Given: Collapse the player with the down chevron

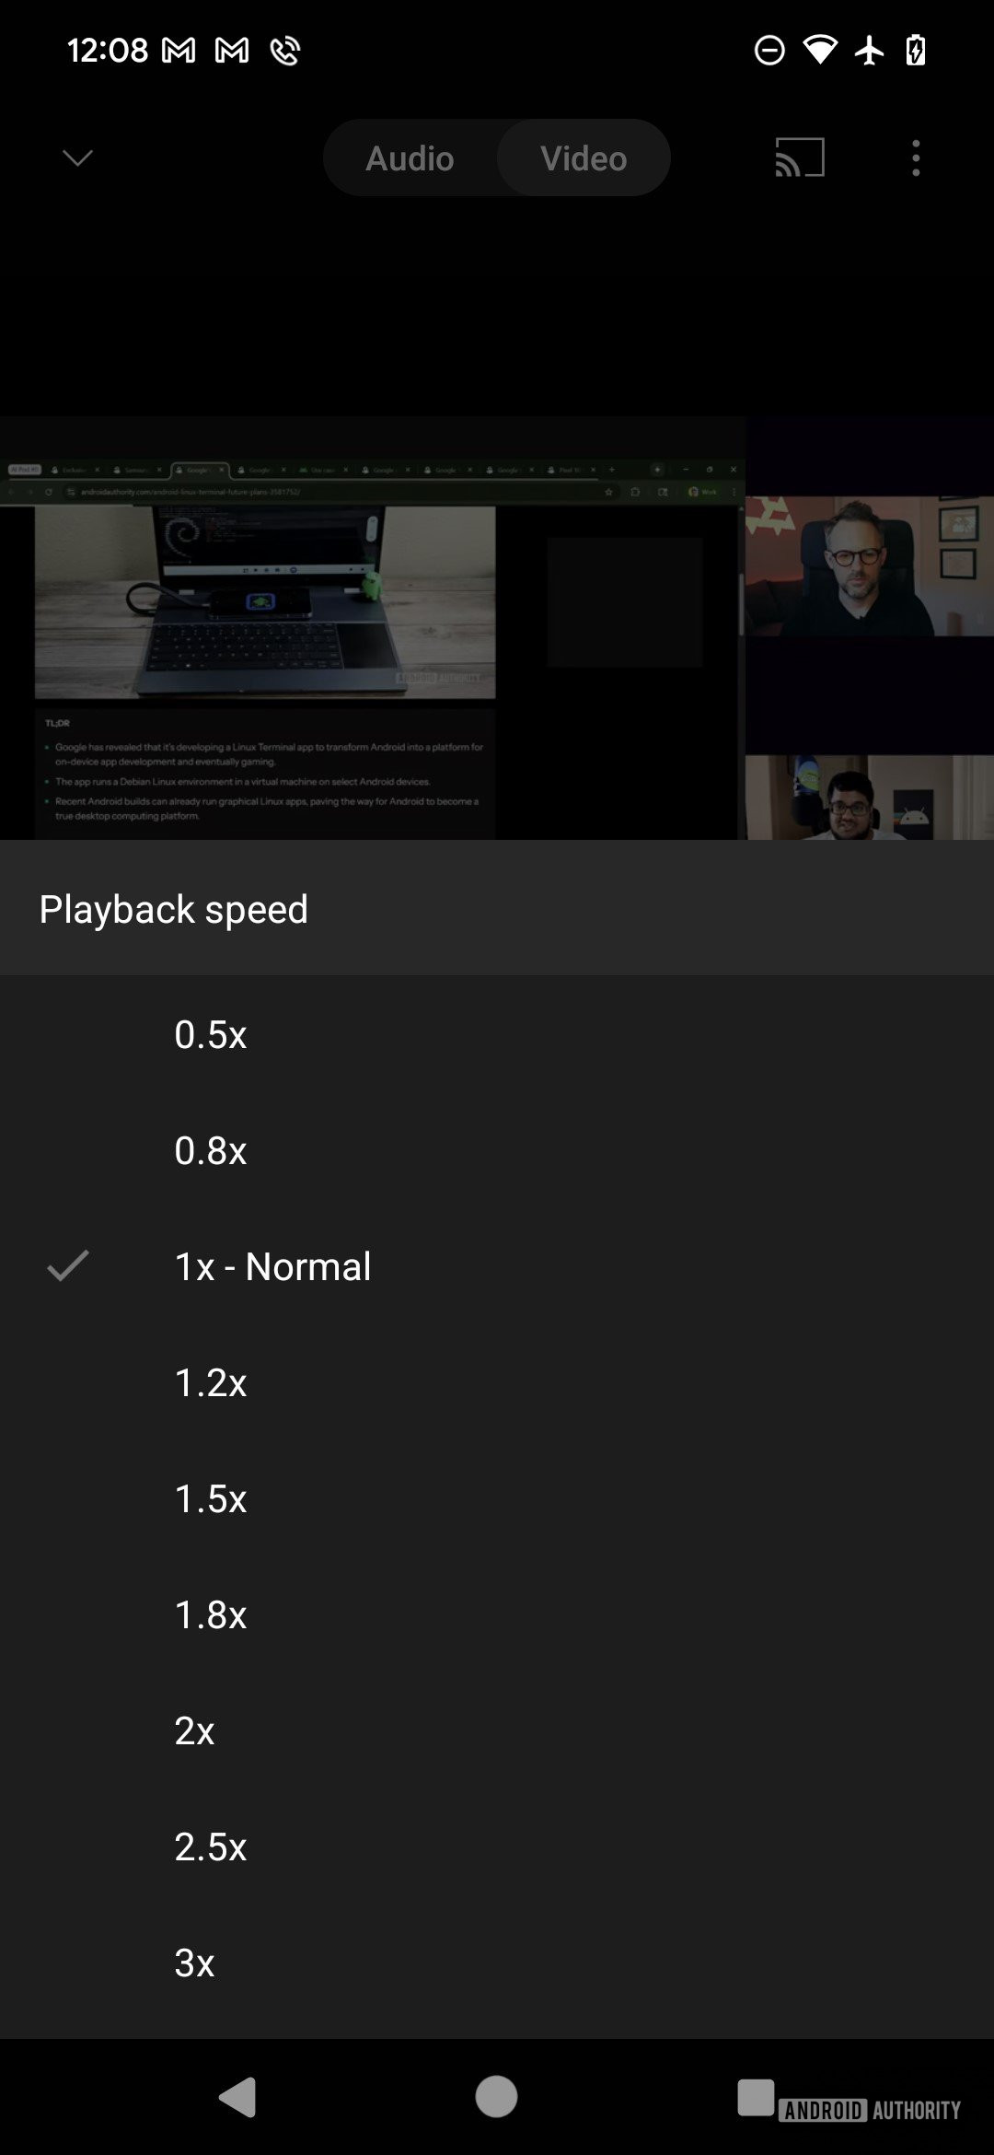Looking at the screenshot, I should tap(77, 158).
